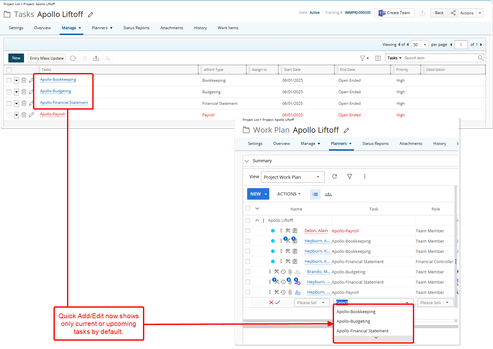The height and width of the screenshot is (349, 493).
Task: Click the paperclip attachments icon showing 3 on Hepburn row
Action: point(289,282)
